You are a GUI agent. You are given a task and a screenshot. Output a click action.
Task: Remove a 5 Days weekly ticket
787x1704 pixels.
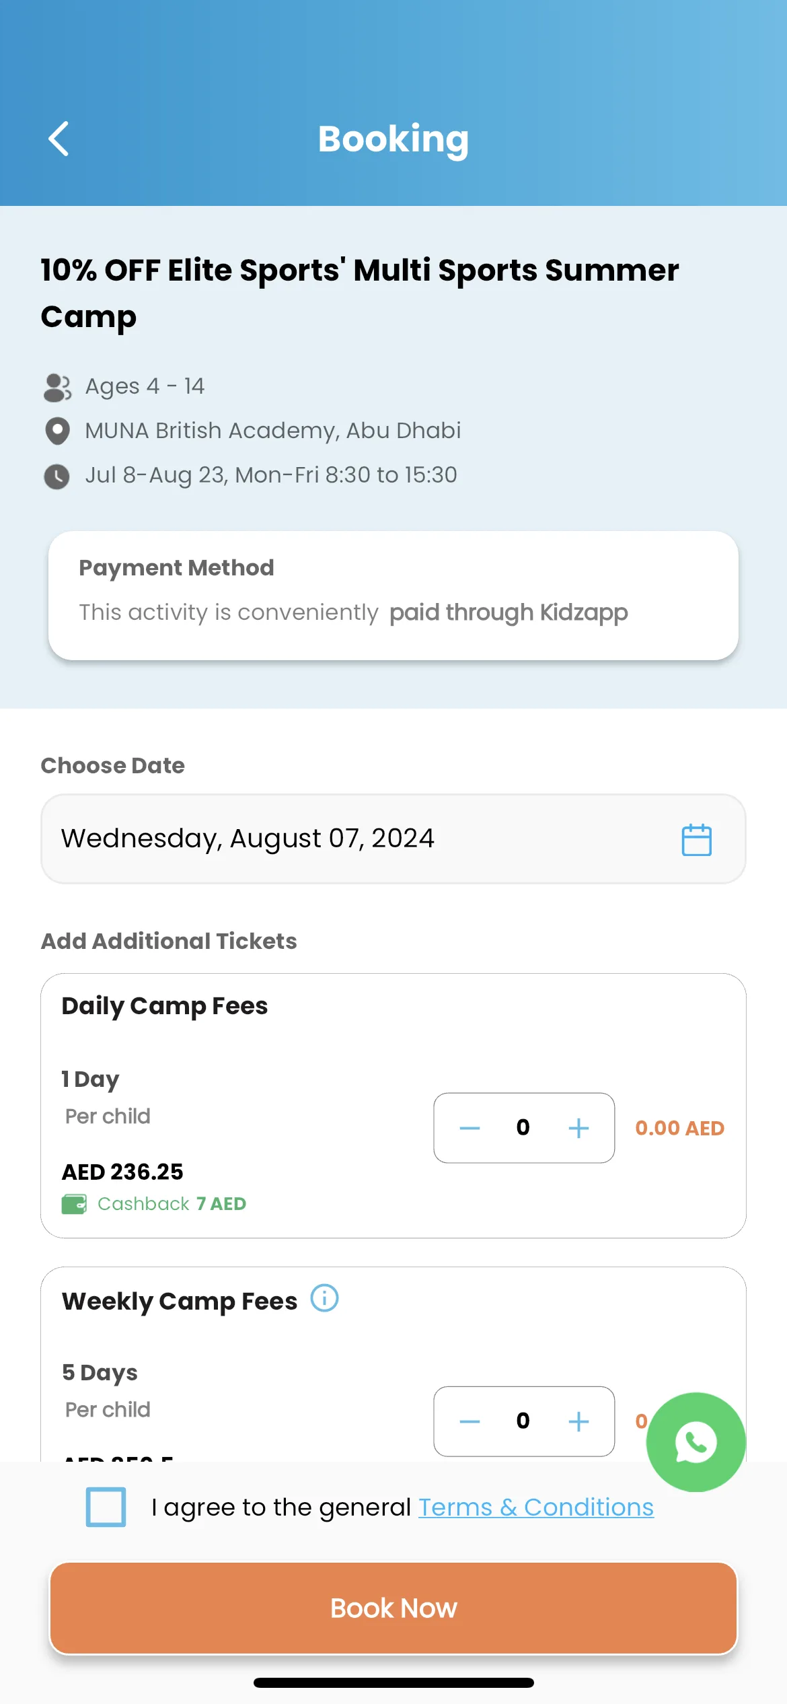(470, 1421)
